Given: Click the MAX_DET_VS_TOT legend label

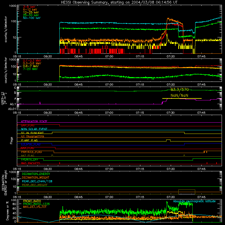Looking at the screenshot, I should point(35,207).
